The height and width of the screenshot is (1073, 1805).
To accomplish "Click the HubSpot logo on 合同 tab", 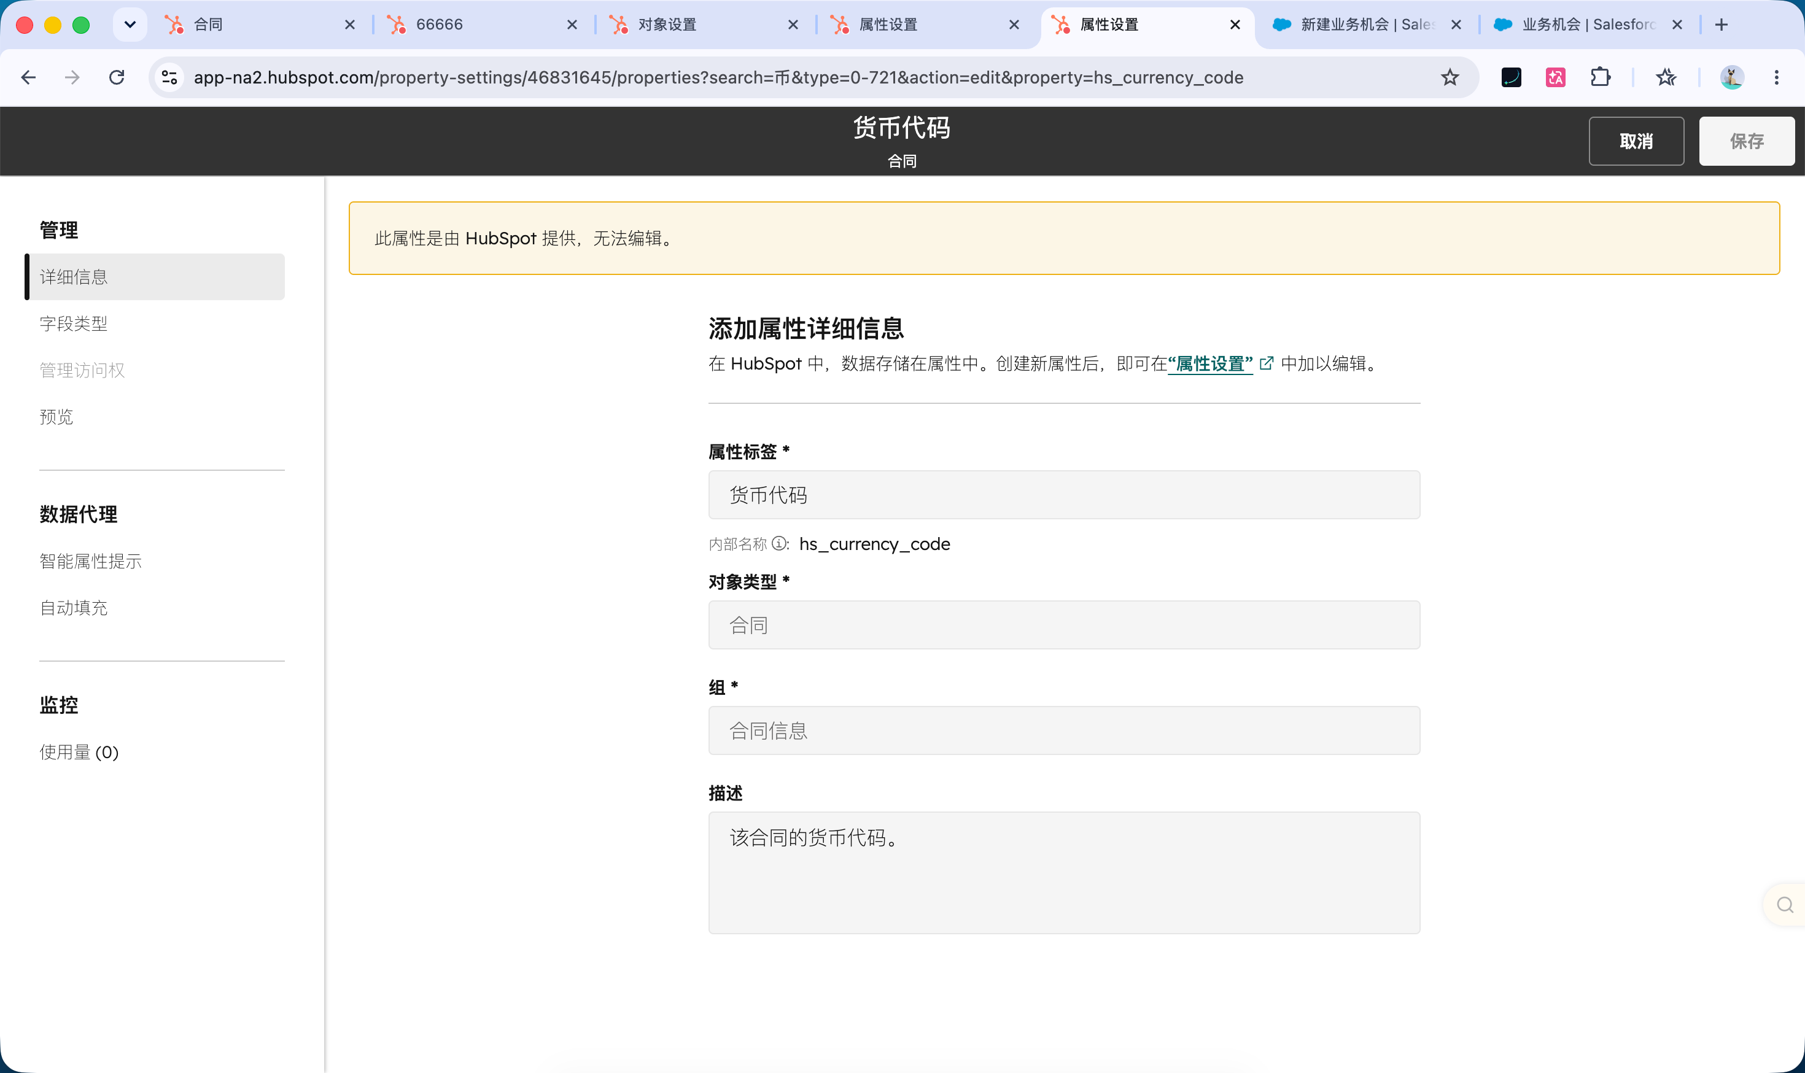I will pyautogui.click(x=174, y=25).
